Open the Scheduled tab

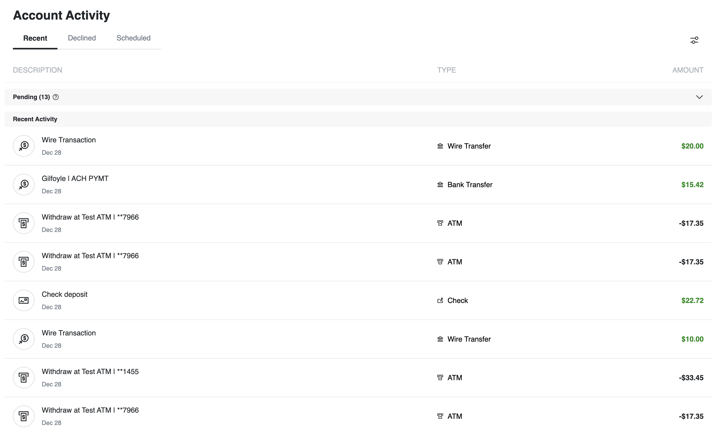[133, 38]
